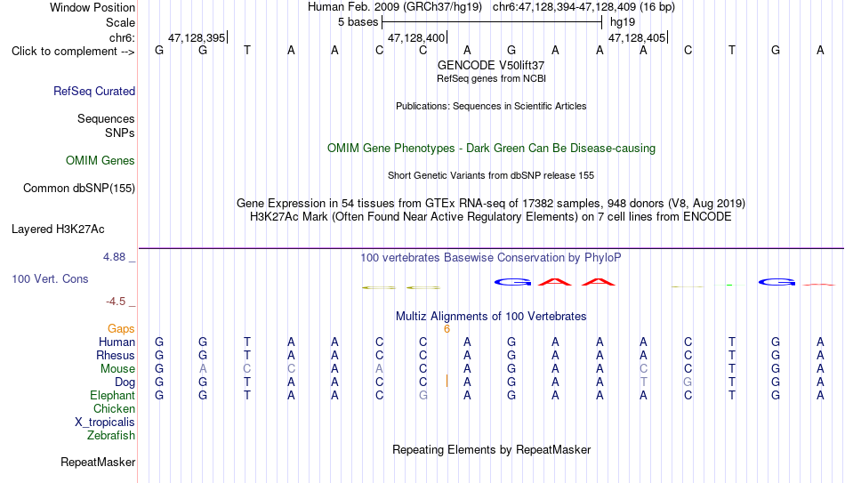Click the 47,128,400 position marker
845x483 pixels.
(416, 37)
